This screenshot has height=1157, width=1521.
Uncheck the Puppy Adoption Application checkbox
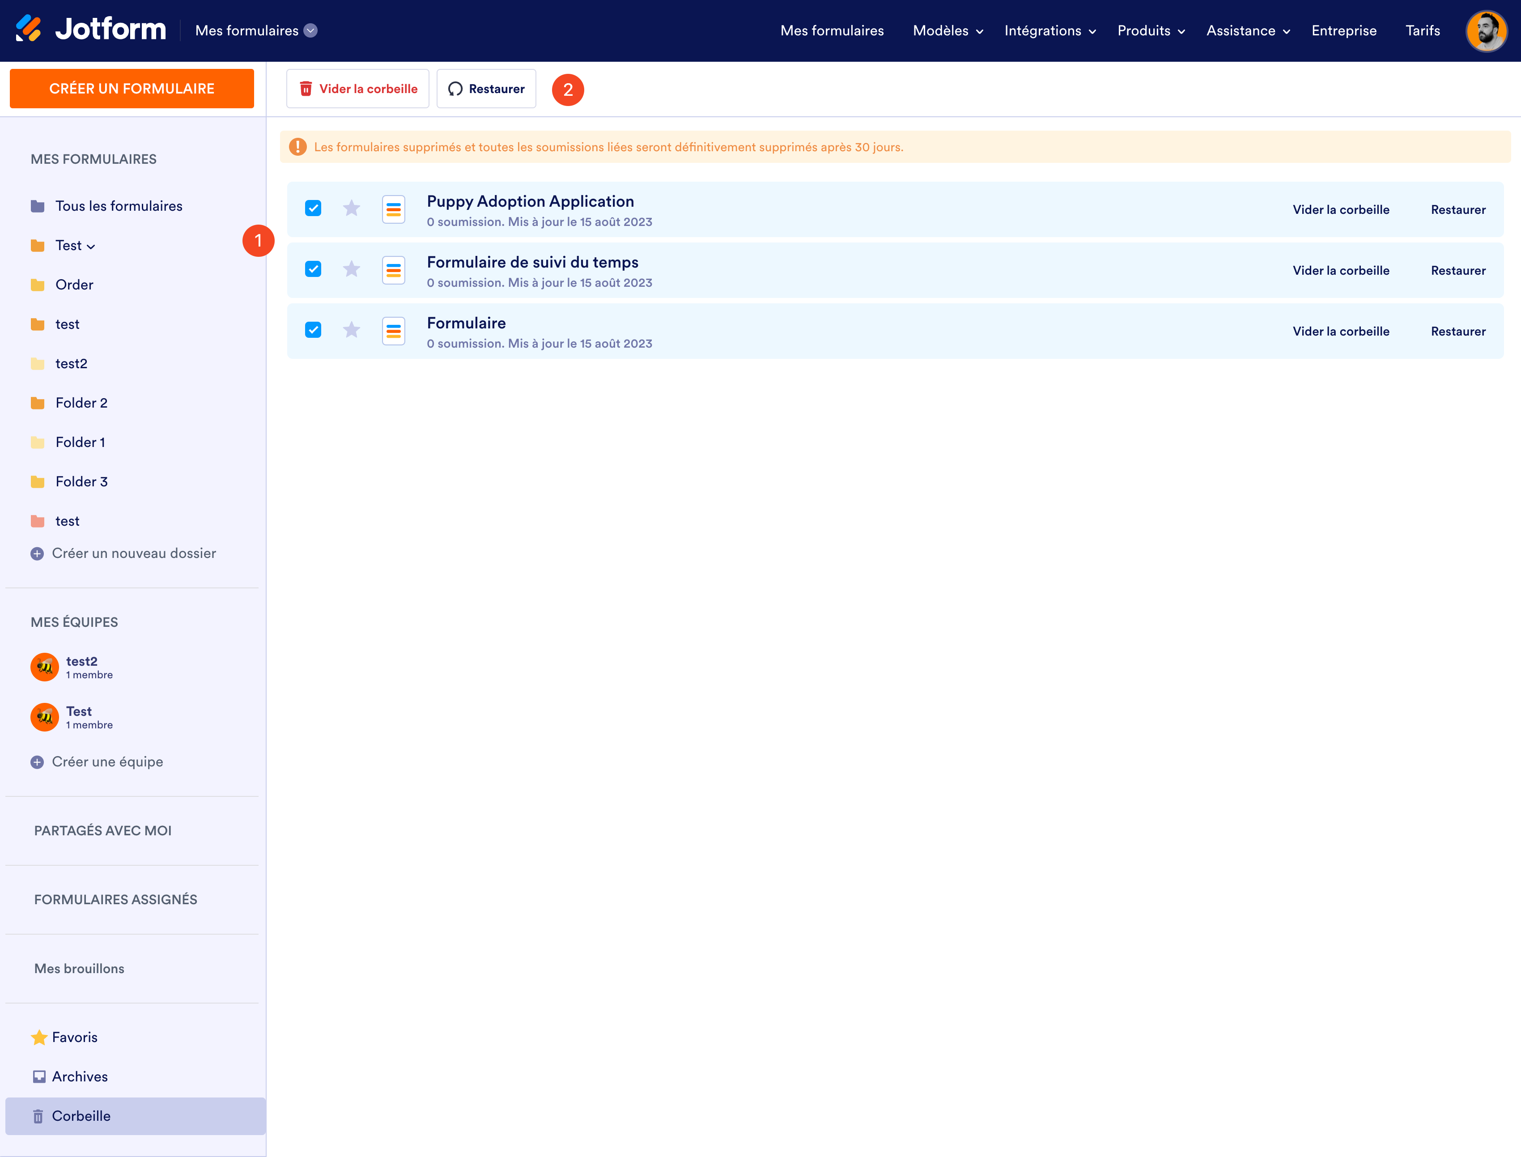(313, 208)
